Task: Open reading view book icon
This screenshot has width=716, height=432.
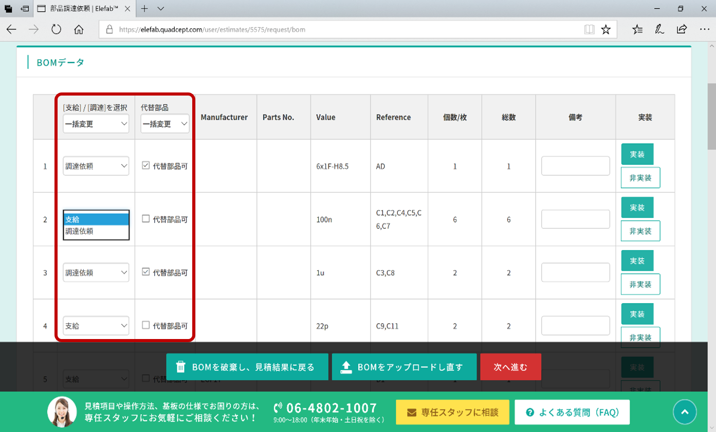Action: (589, 29)
